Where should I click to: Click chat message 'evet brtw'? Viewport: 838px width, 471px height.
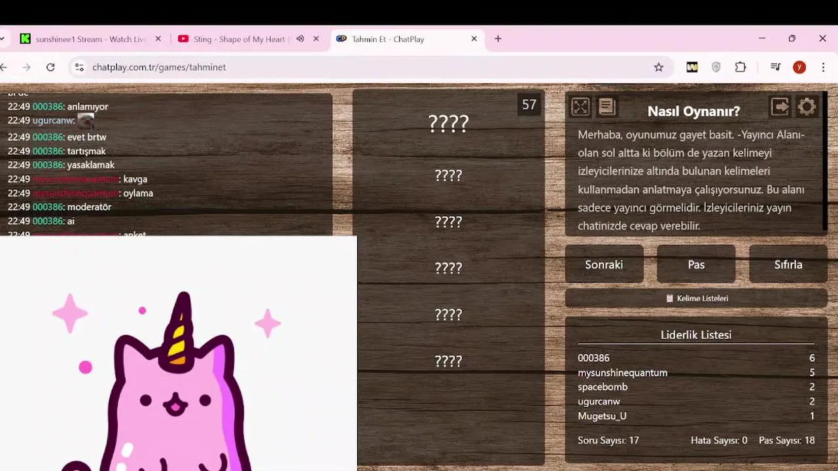coord(86,137)
